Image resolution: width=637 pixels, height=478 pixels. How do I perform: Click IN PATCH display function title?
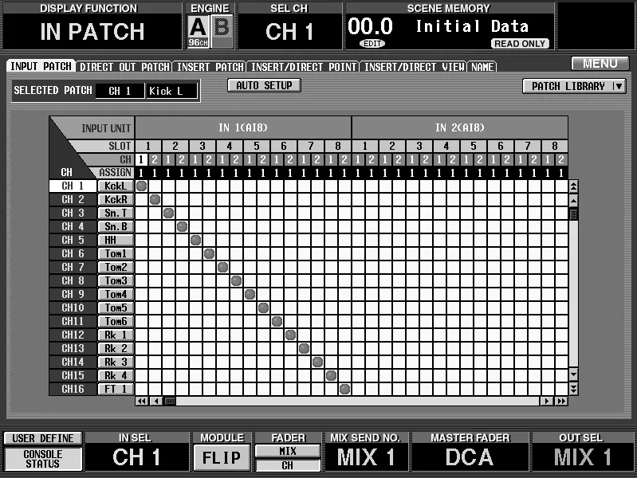coord(92,32)
